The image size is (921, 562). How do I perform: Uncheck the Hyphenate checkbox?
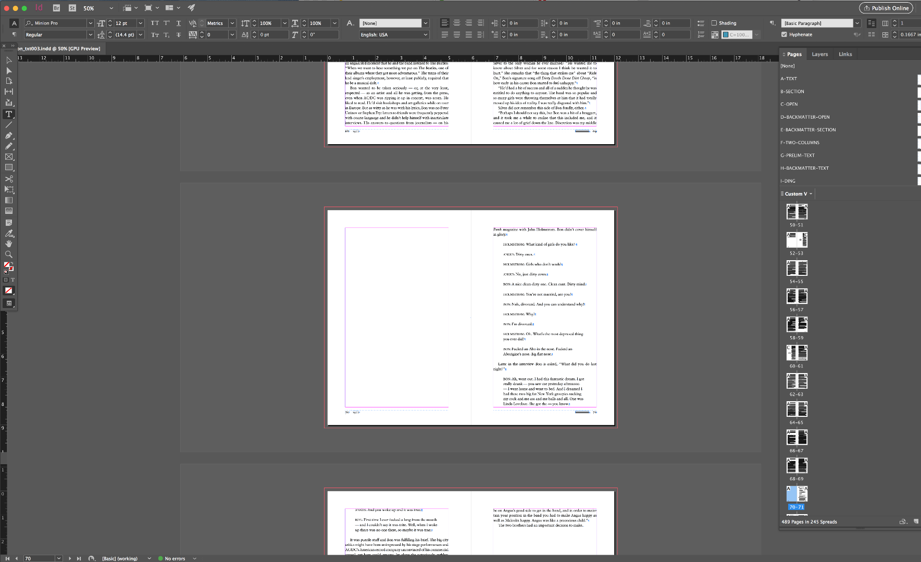tap(784, 34)
